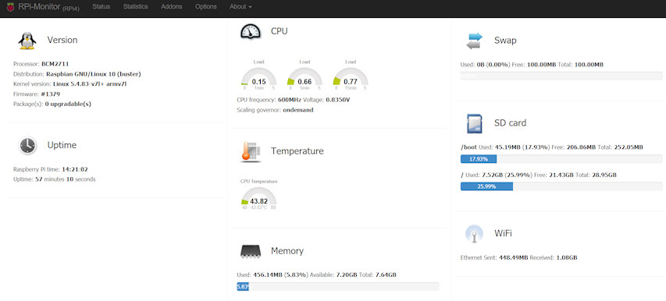Click the WiFi section heading
Viewport: 666px width, 301px height.
coord(503,234)
